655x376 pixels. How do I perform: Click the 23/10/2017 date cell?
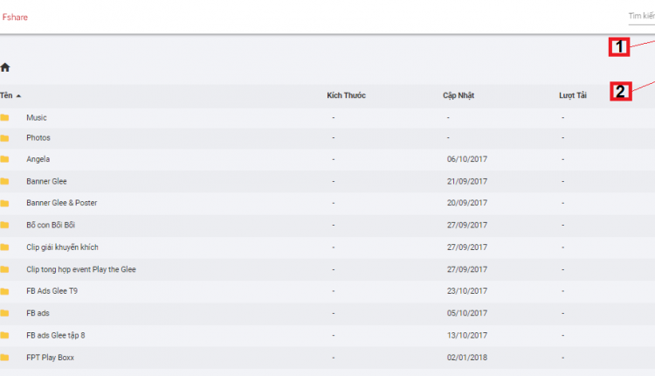pyautogui.click(x=467, y=290)
